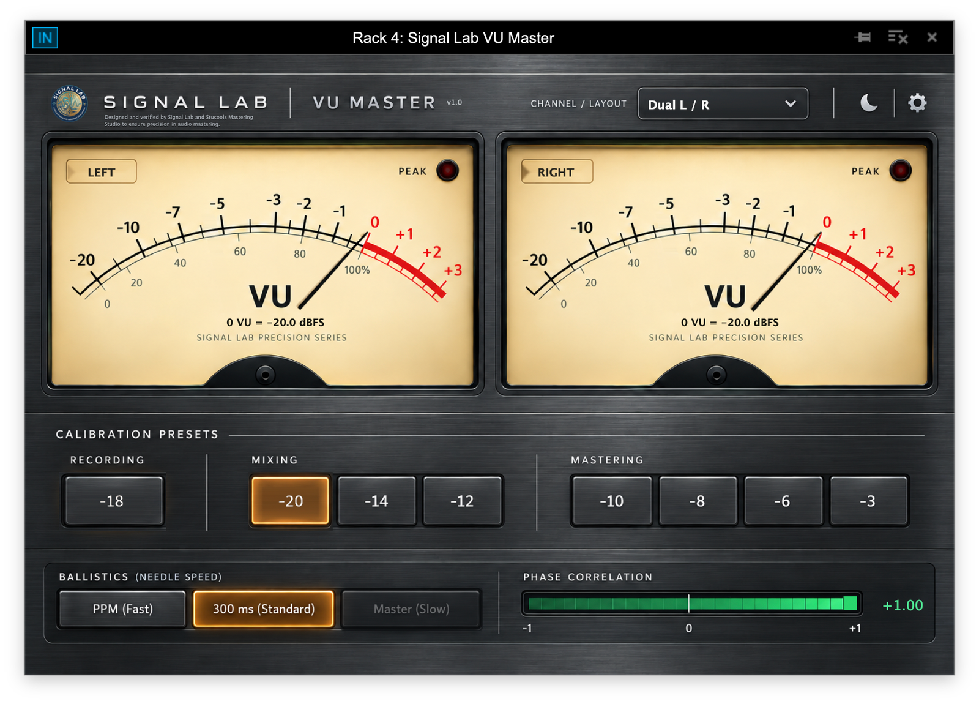Viewport: 979px width, 704px height.
Task: Set ballistics to PPM (Fast)
Action: click(x=122, y=609)
